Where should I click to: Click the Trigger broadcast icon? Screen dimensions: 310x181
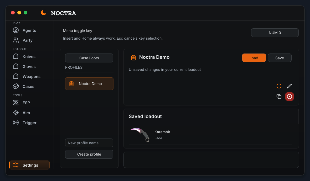point(16,123)
